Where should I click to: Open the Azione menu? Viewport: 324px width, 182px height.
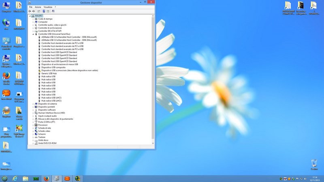click(38, 7)
